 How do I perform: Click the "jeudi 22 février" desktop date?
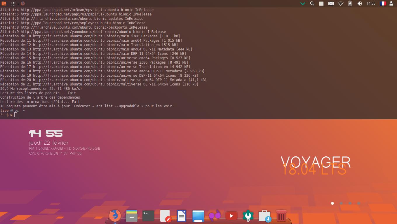[49, 143]
